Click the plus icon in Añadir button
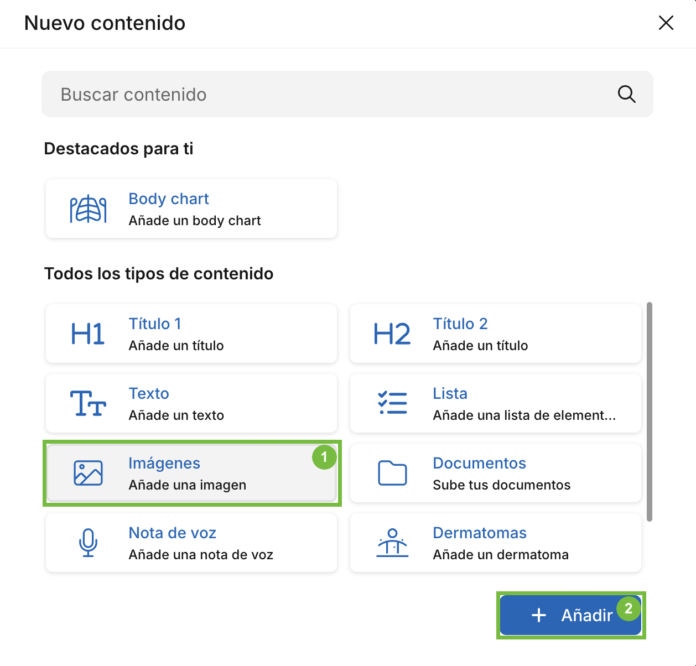696x666 pixels. (539, 615)
